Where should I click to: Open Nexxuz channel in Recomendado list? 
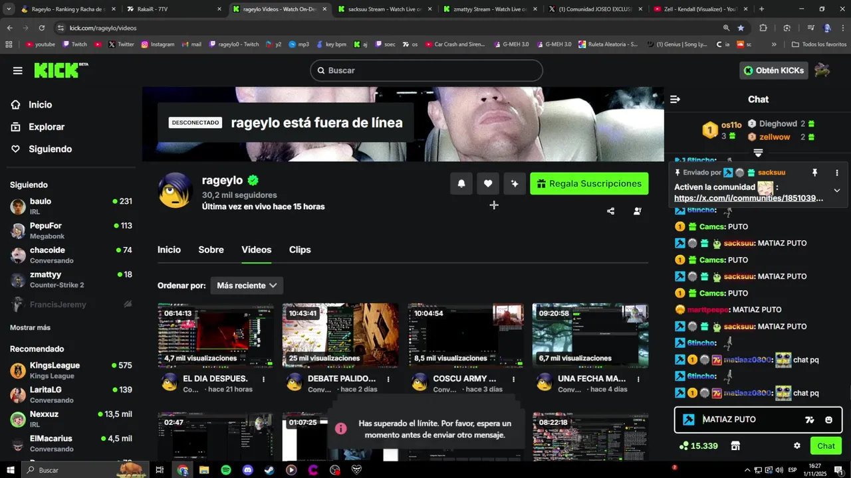[x=71, y=419]
